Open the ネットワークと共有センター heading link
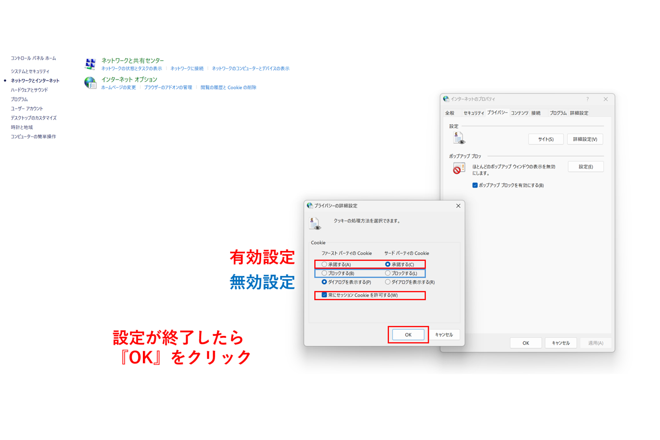 pos(133,60)
